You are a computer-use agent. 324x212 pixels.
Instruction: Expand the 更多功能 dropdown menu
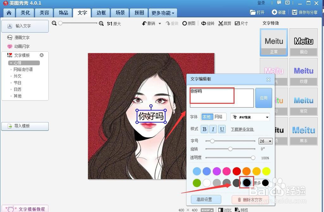[163, 13]
